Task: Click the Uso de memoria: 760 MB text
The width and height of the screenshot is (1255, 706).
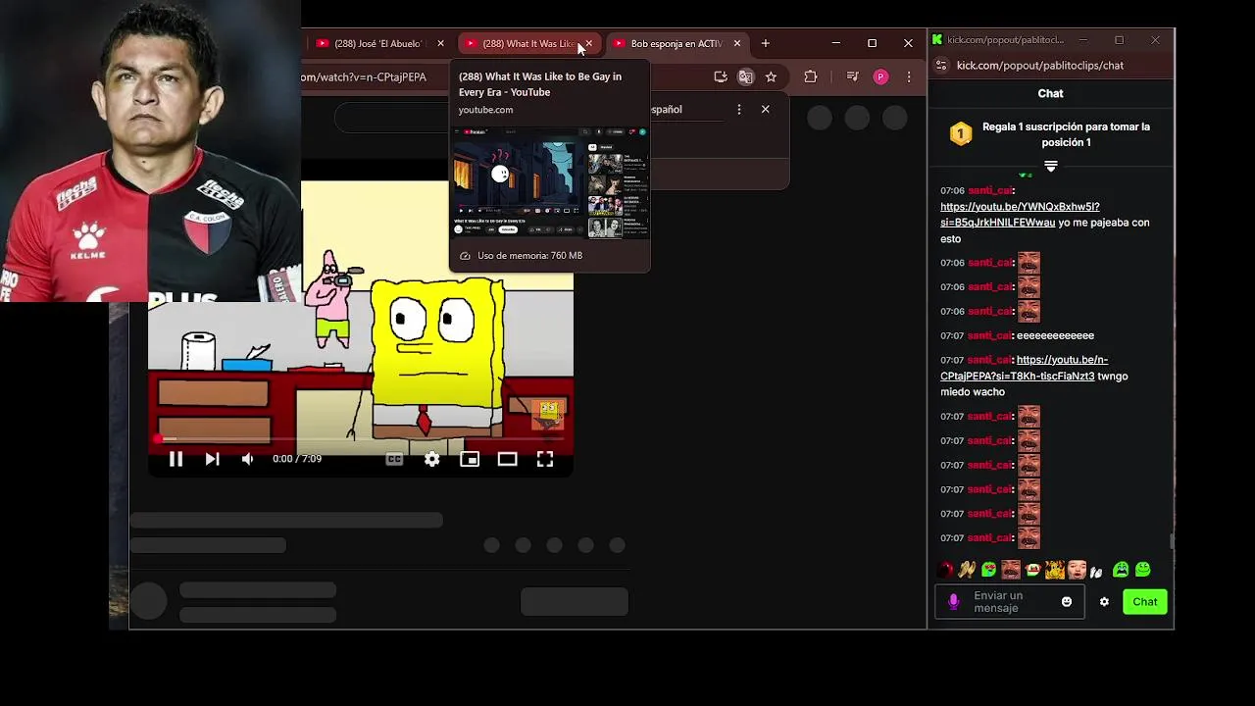Action: pyautogui.click(x=529, y=256)
